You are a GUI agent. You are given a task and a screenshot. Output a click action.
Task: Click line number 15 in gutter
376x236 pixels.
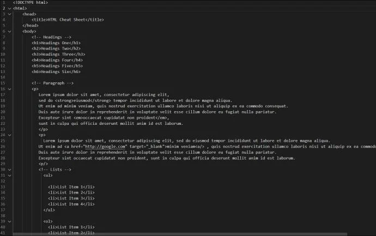pyautogui.click(x=3, y=83)
